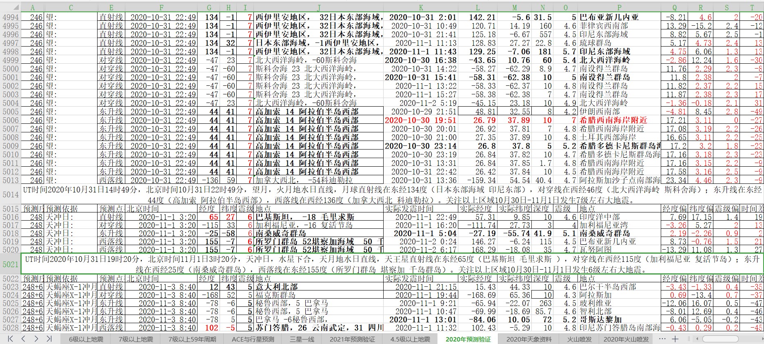Viewport: 764px width, 344px height.
Task: Add a new sheet with plus icon
Action: tap(675, 339)
